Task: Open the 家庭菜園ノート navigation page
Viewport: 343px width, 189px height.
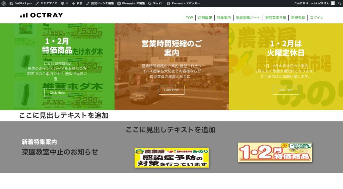Action: pyautogui.click(x=248, y=18)
